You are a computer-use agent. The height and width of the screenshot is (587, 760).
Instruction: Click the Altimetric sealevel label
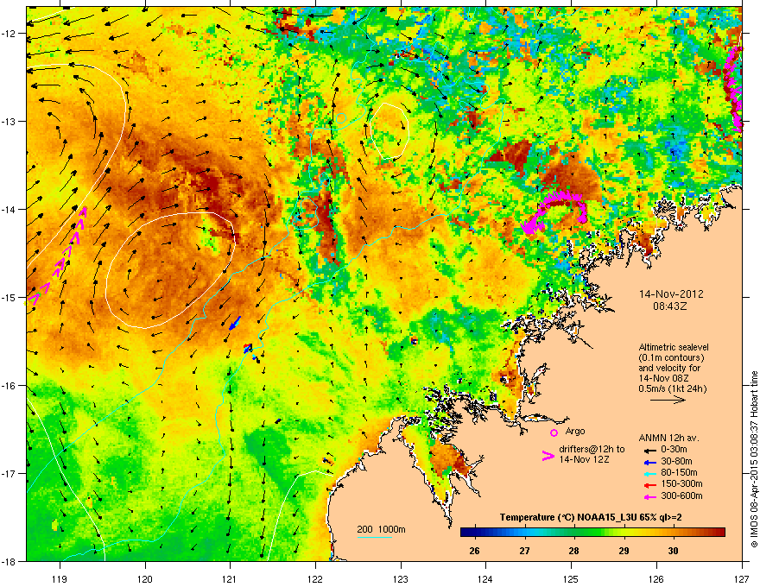[x=674, y=347]
